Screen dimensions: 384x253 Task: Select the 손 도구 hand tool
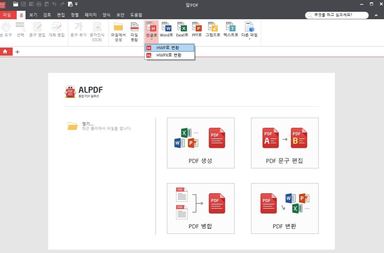point(6,30)
